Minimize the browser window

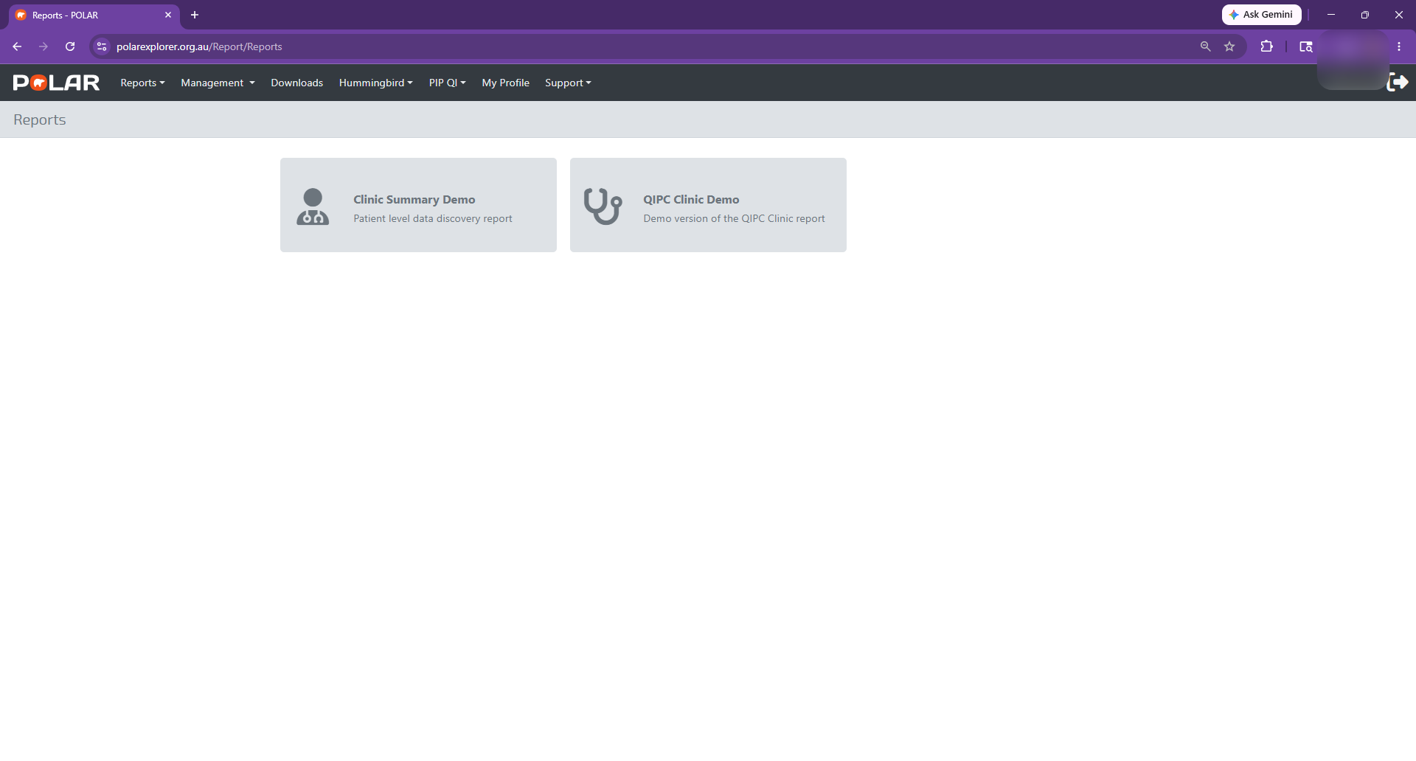pyautogui.click(x=1331, y=15)
